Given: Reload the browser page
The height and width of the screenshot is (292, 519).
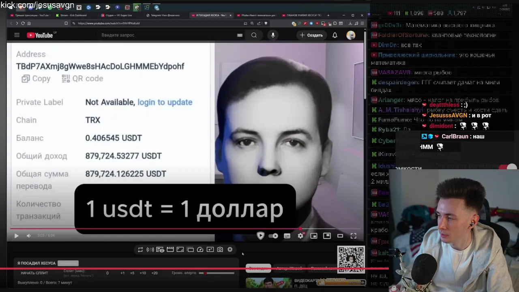Looking at the screenshot, I should coord(23,24).
